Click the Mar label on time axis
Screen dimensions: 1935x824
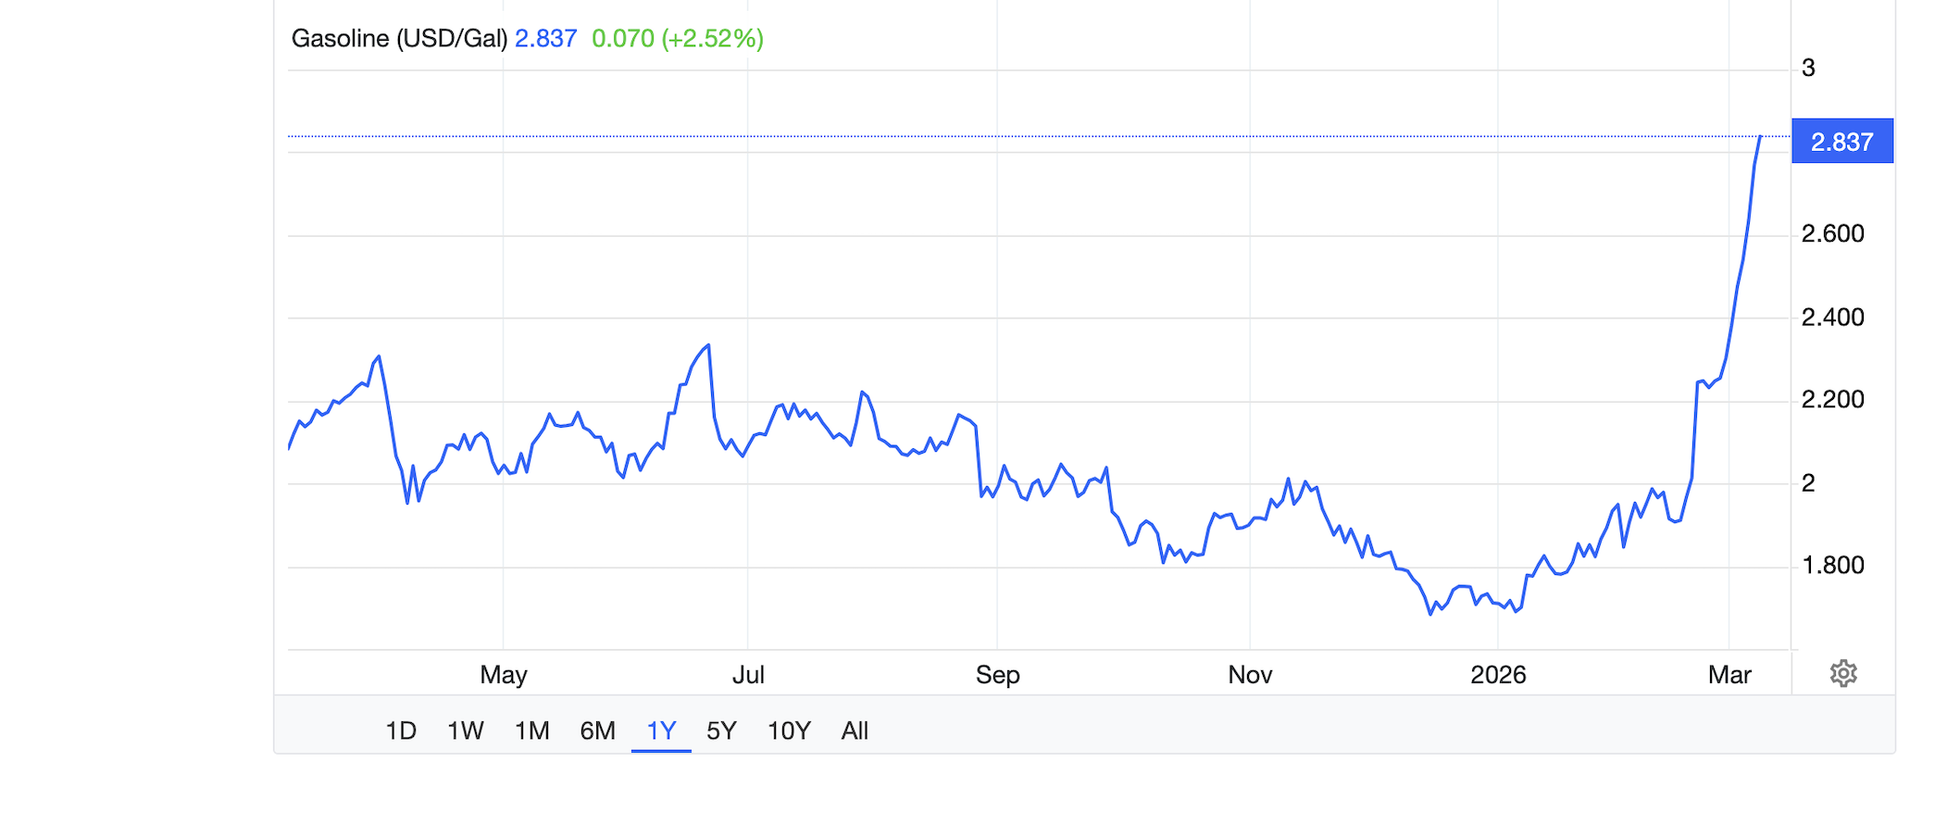click(1729, 675)
